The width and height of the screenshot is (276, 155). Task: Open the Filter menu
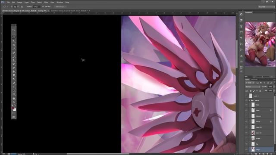pyautogui.click(x=46, y=2)
